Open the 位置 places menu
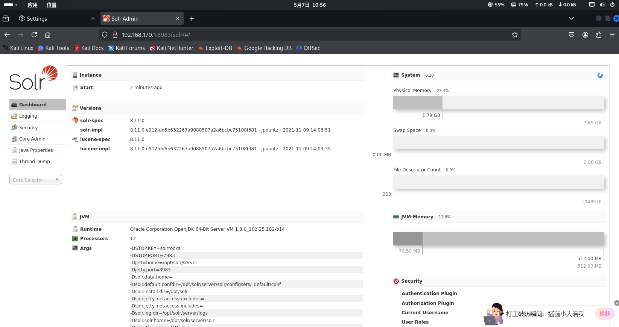The width and height of the screenshot is (619, 327). tap(52, 5)
